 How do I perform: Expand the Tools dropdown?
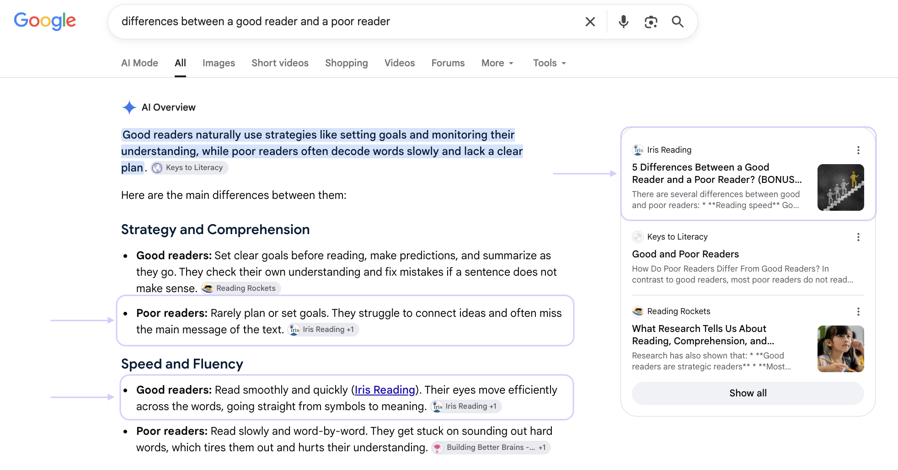(550, 63)
